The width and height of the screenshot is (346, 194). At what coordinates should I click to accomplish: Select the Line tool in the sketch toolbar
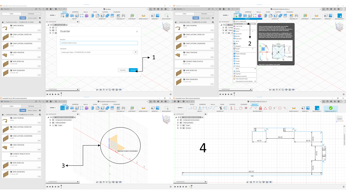pyautogui.click(x=190, y=108)
